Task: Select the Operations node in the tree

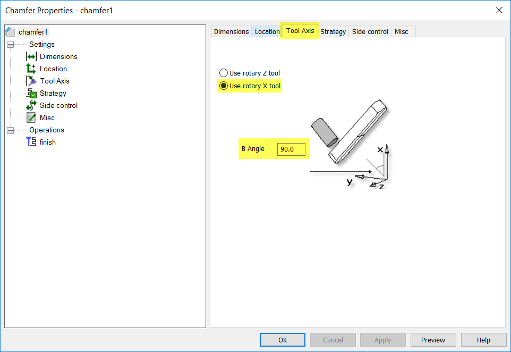Action: pyautogui.click(x=46, y=130)
